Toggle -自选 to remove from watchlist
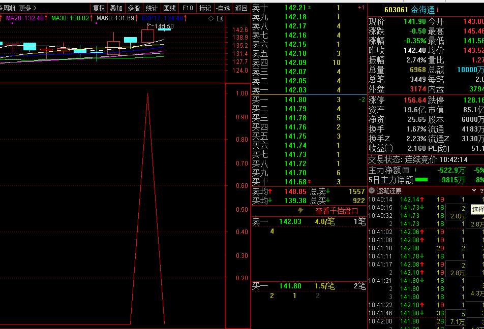The image size is (484, 329). (223, 8)
